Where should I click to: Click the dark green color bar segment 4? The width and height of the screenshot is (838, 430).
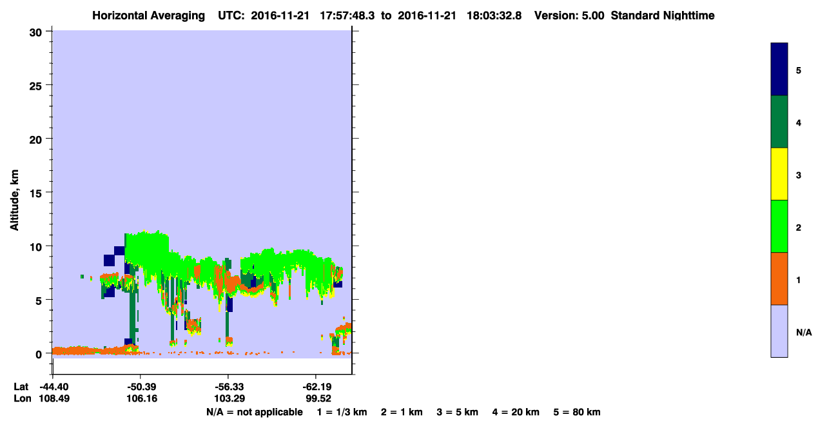(779, 122)
